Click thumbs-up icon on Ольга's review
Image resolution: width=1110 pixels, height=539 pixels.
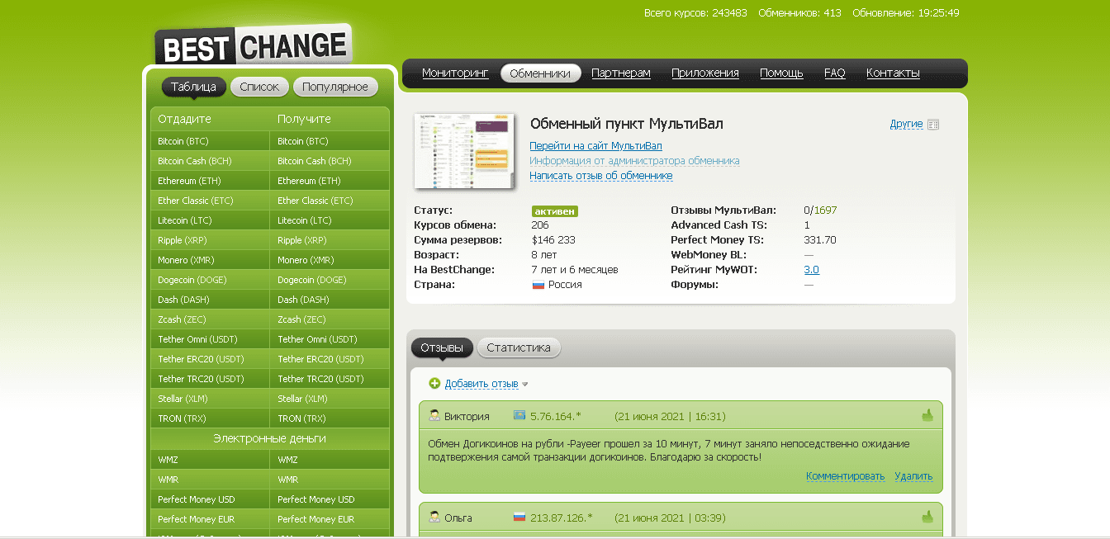927,517
